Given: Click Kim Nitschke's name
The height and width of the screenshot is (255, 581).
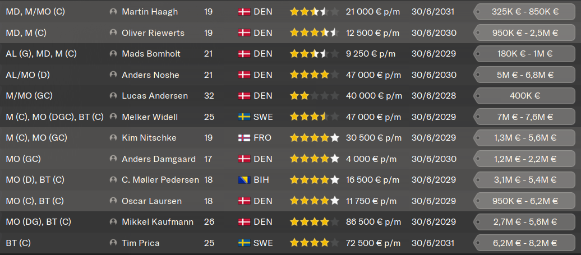Looking at the screenshot, I should click(150, 138).
